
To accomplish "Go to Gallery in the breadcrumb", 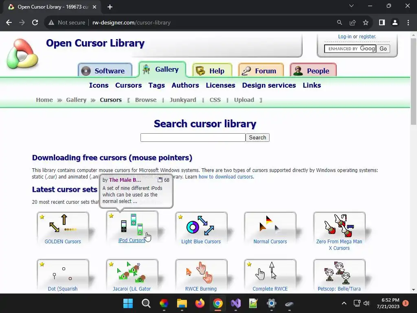I will pyautogui.click(x=76, y=100).
